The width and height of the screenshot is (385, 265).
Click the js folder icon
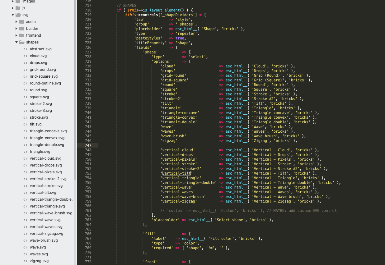(x=18, y=8)
